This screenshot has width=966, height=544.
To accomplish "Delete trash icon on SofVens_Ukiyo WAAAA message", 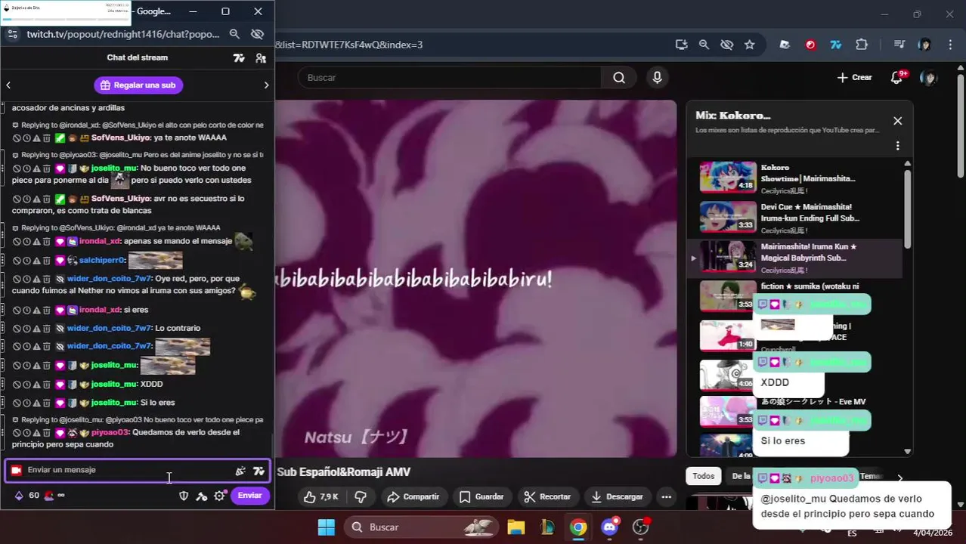I will coord(46,138).
